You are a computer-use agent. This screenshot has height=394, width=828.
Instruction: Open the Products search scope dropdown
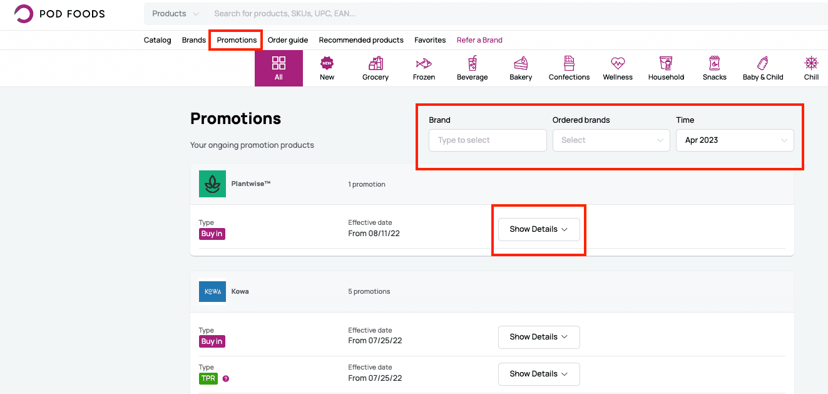point(175,14)
